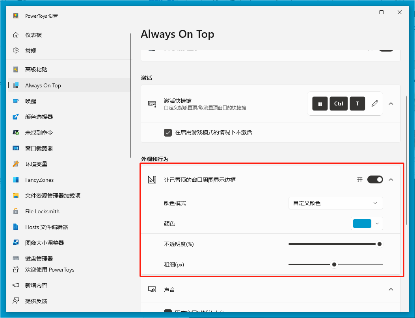Click the 键盘管理器 keyboard icon
Image resolution: width=415 pixels, height=318 pixels.
pyautogui.click(x=16, y=259)
